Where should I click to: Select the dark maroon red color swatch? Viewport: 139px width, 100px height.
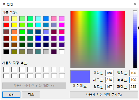[x=6, y=38]
